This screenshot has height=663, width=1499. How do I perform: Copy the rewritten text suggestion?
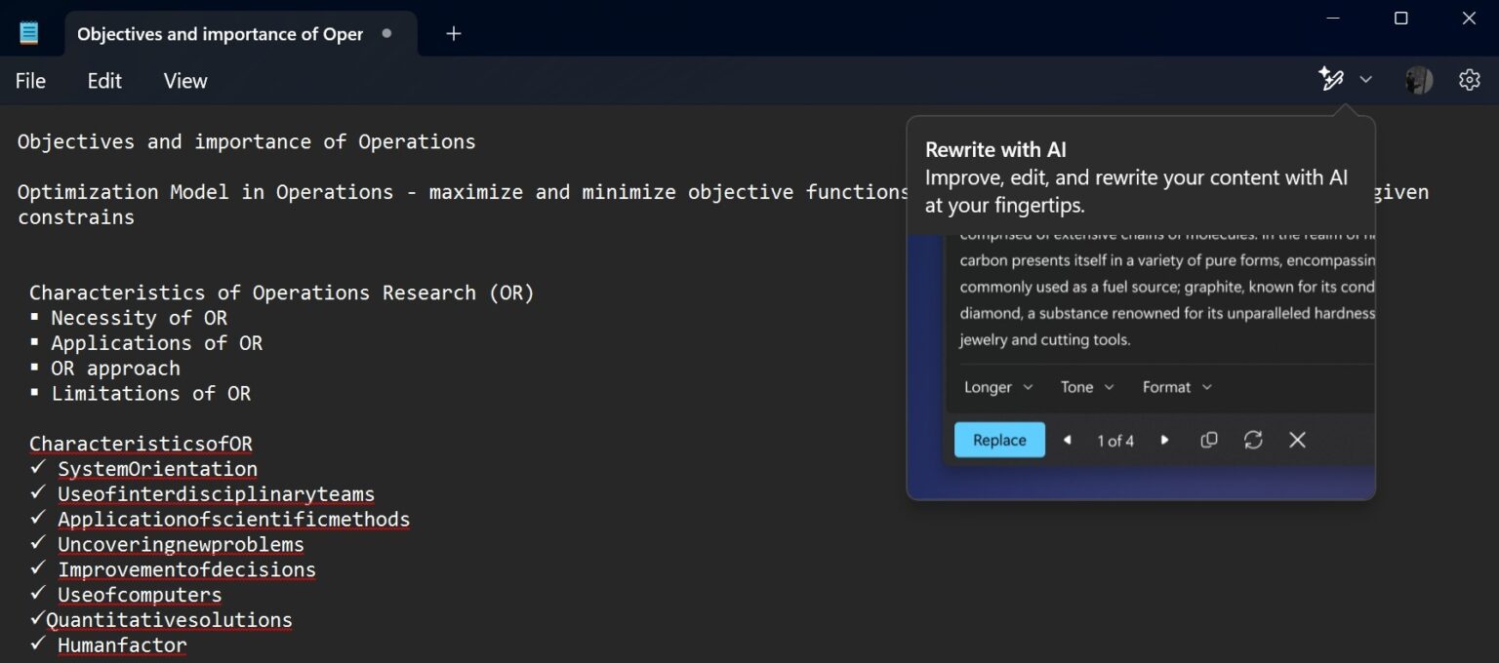click(1208, 440)
